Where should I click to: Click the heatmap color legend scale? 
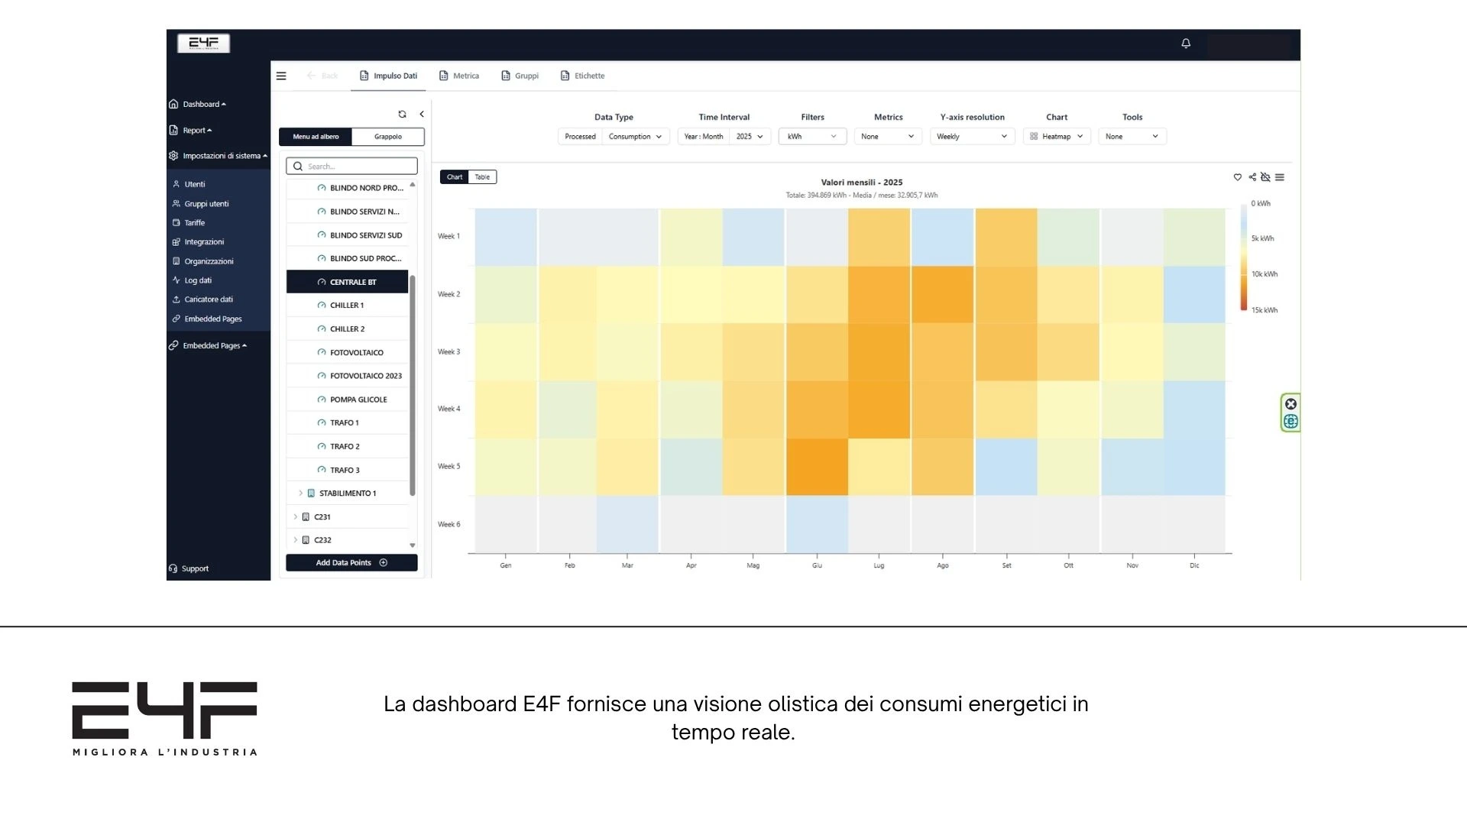1244,257
